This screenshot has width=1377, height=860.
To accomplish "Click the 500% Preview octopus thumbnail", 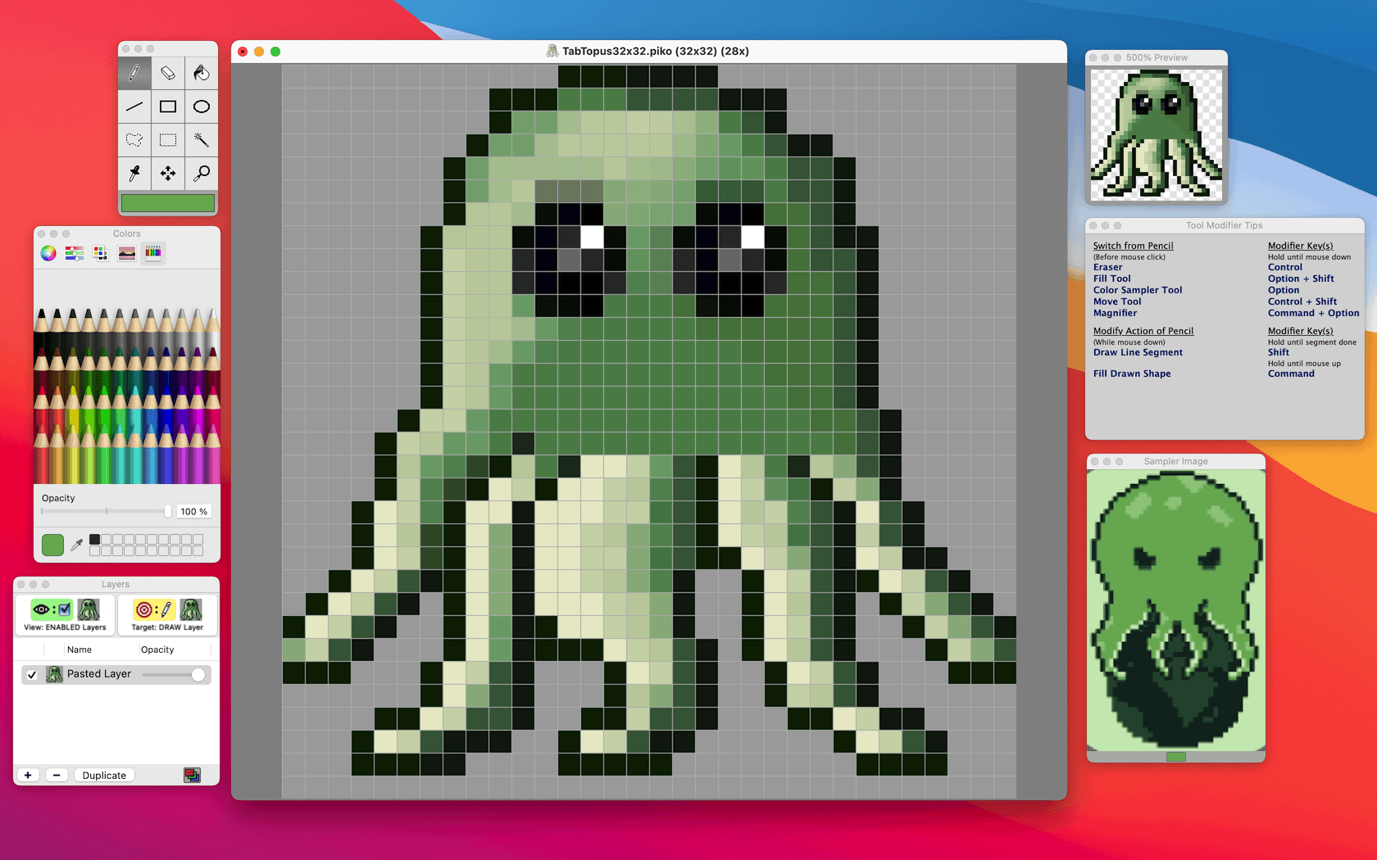I will coord(1157,135).
